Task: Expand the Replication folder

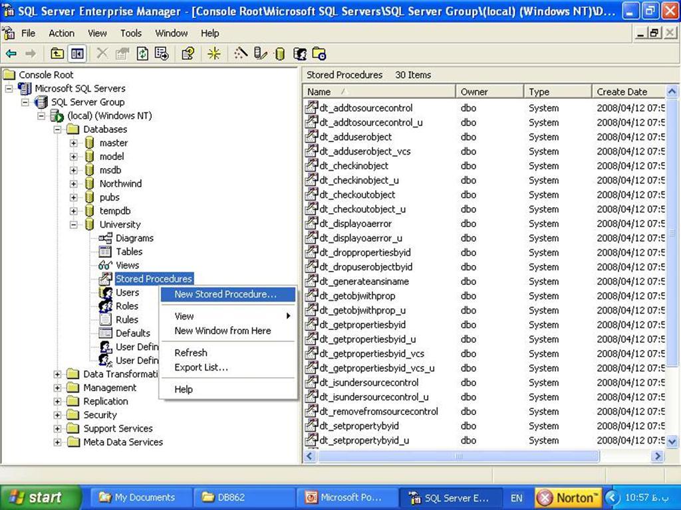Action: click(57, 402)
